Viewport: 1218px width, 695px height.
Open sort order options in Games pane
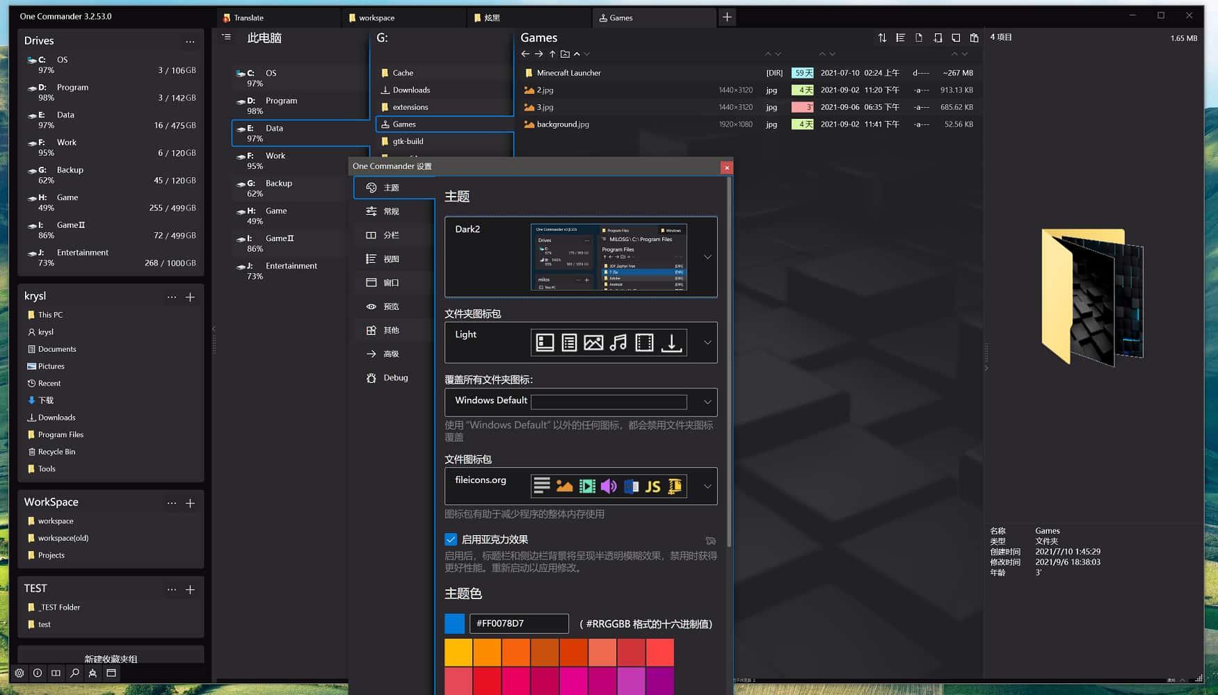pyautogui.click(x=882, y=38)
